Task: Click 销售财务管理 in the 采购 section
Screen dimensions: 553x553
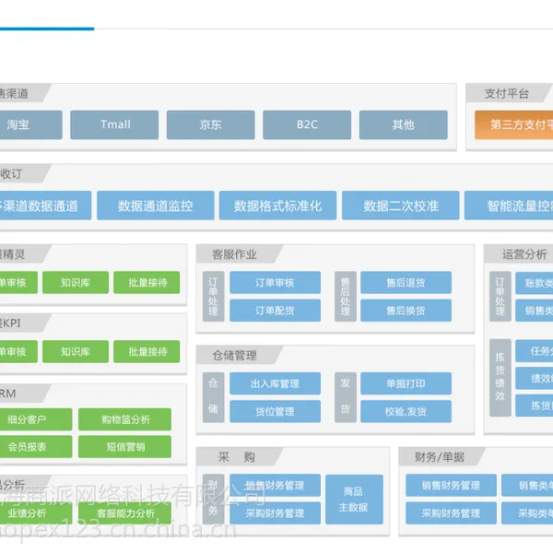Action: 275,486
